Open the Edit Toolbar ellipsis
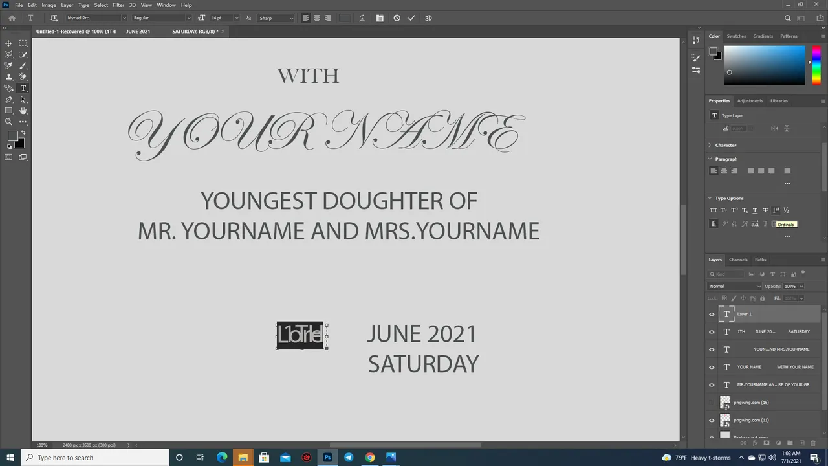The width and height of the screenshot is (828, 466). pos(23,122)
